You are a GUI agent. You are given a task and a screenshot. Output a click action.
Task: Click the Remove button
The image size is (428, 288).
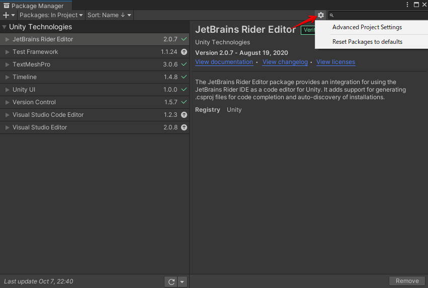(407, 281)
